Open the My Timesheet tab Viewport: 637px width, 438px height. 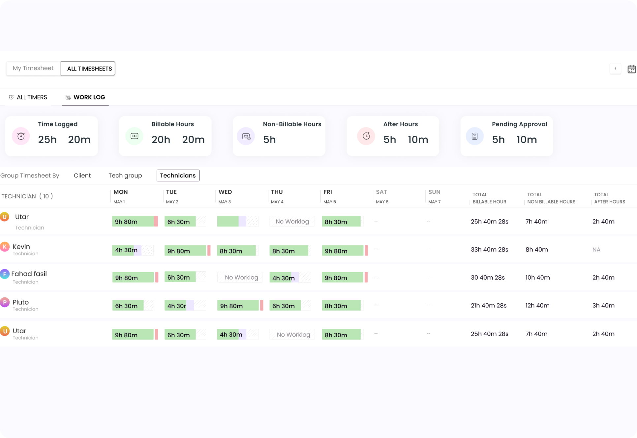point(33,68)
